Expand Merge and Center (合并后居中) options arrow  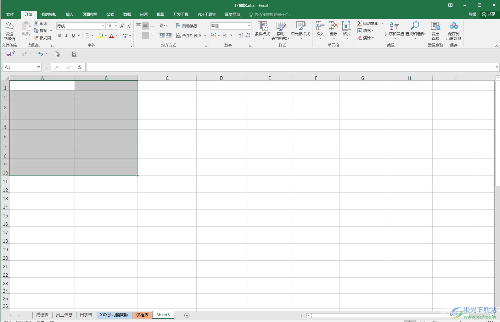coord(205,36)
